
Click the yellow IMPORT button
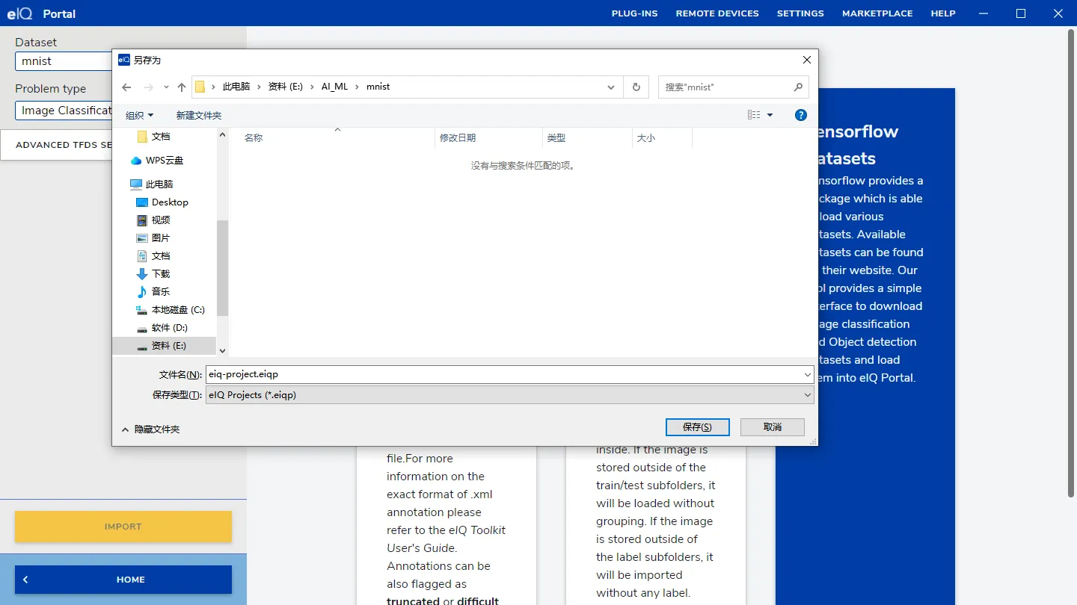click(123, 527)
